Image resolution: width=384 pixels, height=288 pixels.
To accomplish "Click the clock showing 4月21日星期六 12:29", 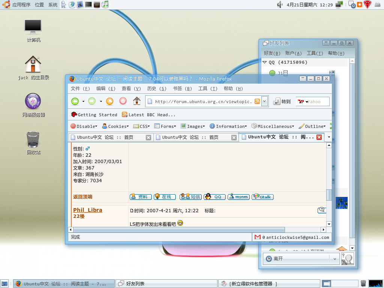I will 309,4.
